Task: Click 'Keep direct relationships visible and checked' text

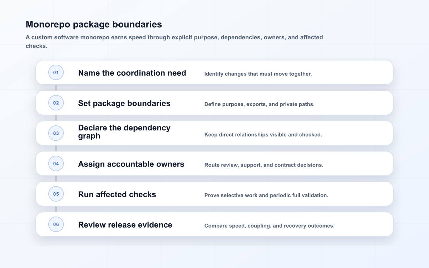Action: click(263, 135)
